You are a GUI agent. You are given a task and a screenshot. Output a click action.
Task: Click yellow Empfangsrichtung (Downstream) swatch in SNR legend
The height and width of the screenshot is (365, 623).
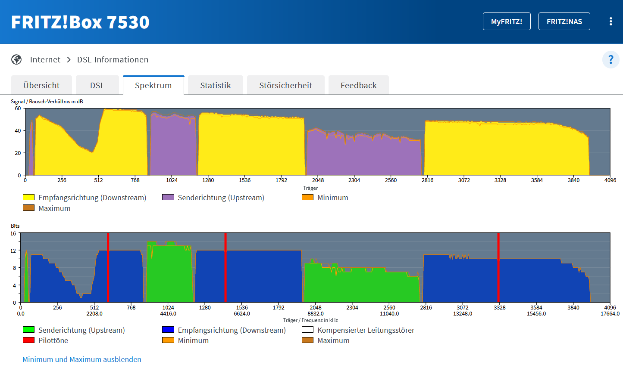28,197
